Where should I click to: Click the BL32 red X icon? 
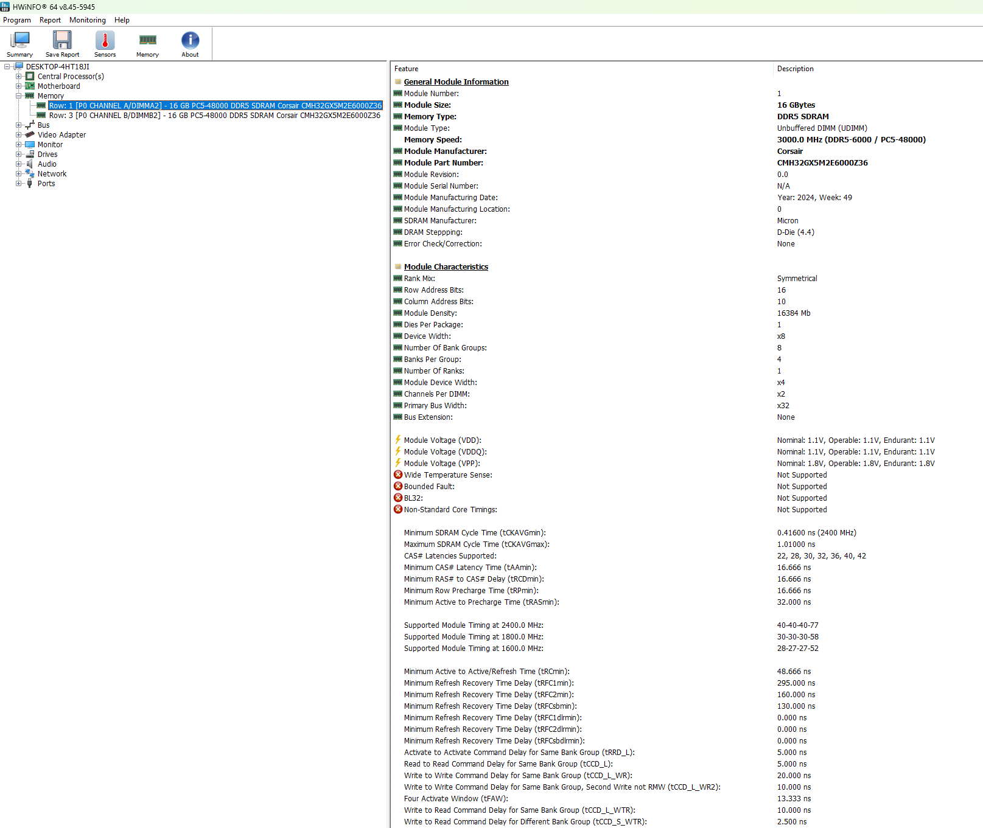[398, 498]
